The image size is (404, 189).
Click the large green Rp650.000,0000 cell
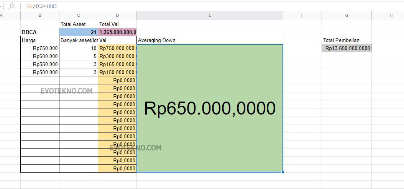pyautogui.click(x=210, y=108)
